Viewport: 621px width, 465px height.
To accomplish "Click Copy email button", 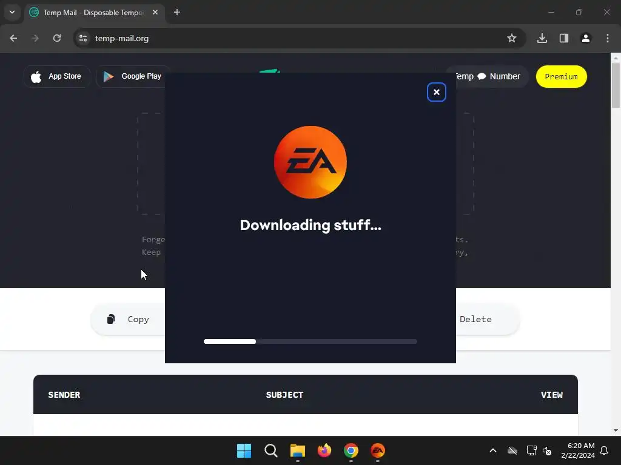I will pyautogui.click(x=129, y=319).
